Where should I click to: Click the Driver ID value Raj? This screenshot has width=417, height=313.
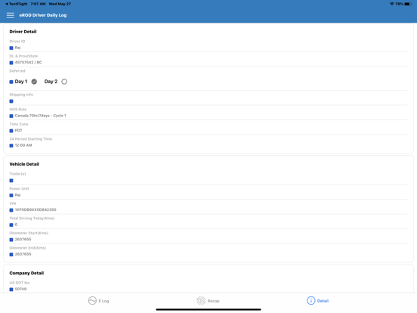[x=17, y=48]
